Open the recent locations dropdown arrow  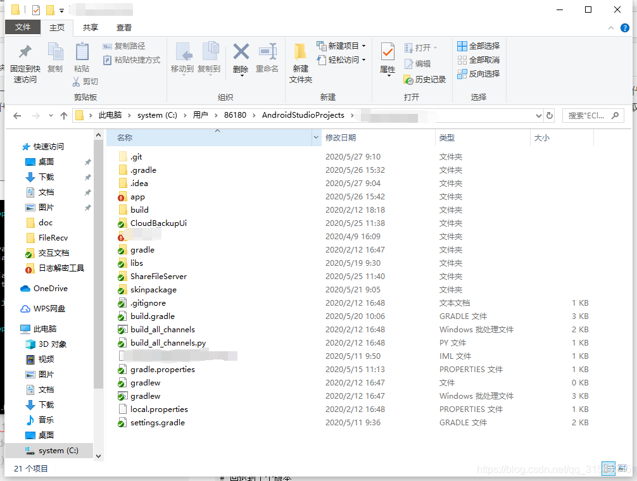tap(51, 116)
